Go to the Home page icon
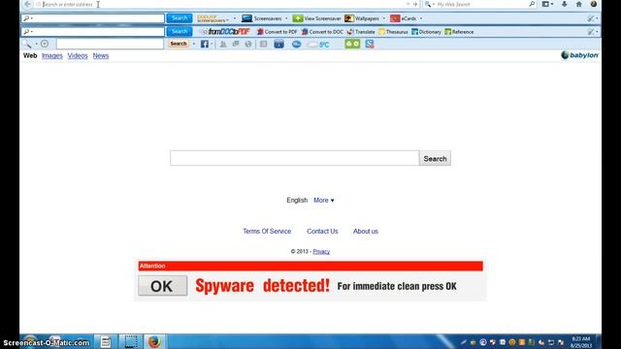Screen dimensions: 621x349 point(578,4)
